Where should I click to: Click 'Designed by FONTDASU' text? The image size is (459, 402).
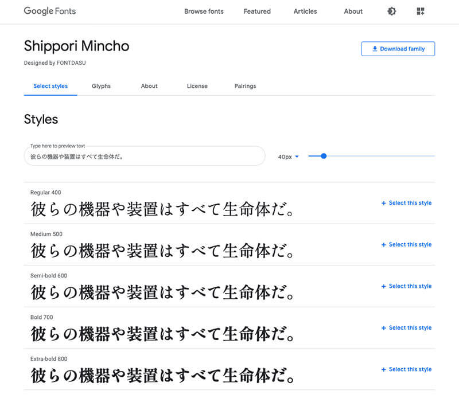tap(55, 63)
